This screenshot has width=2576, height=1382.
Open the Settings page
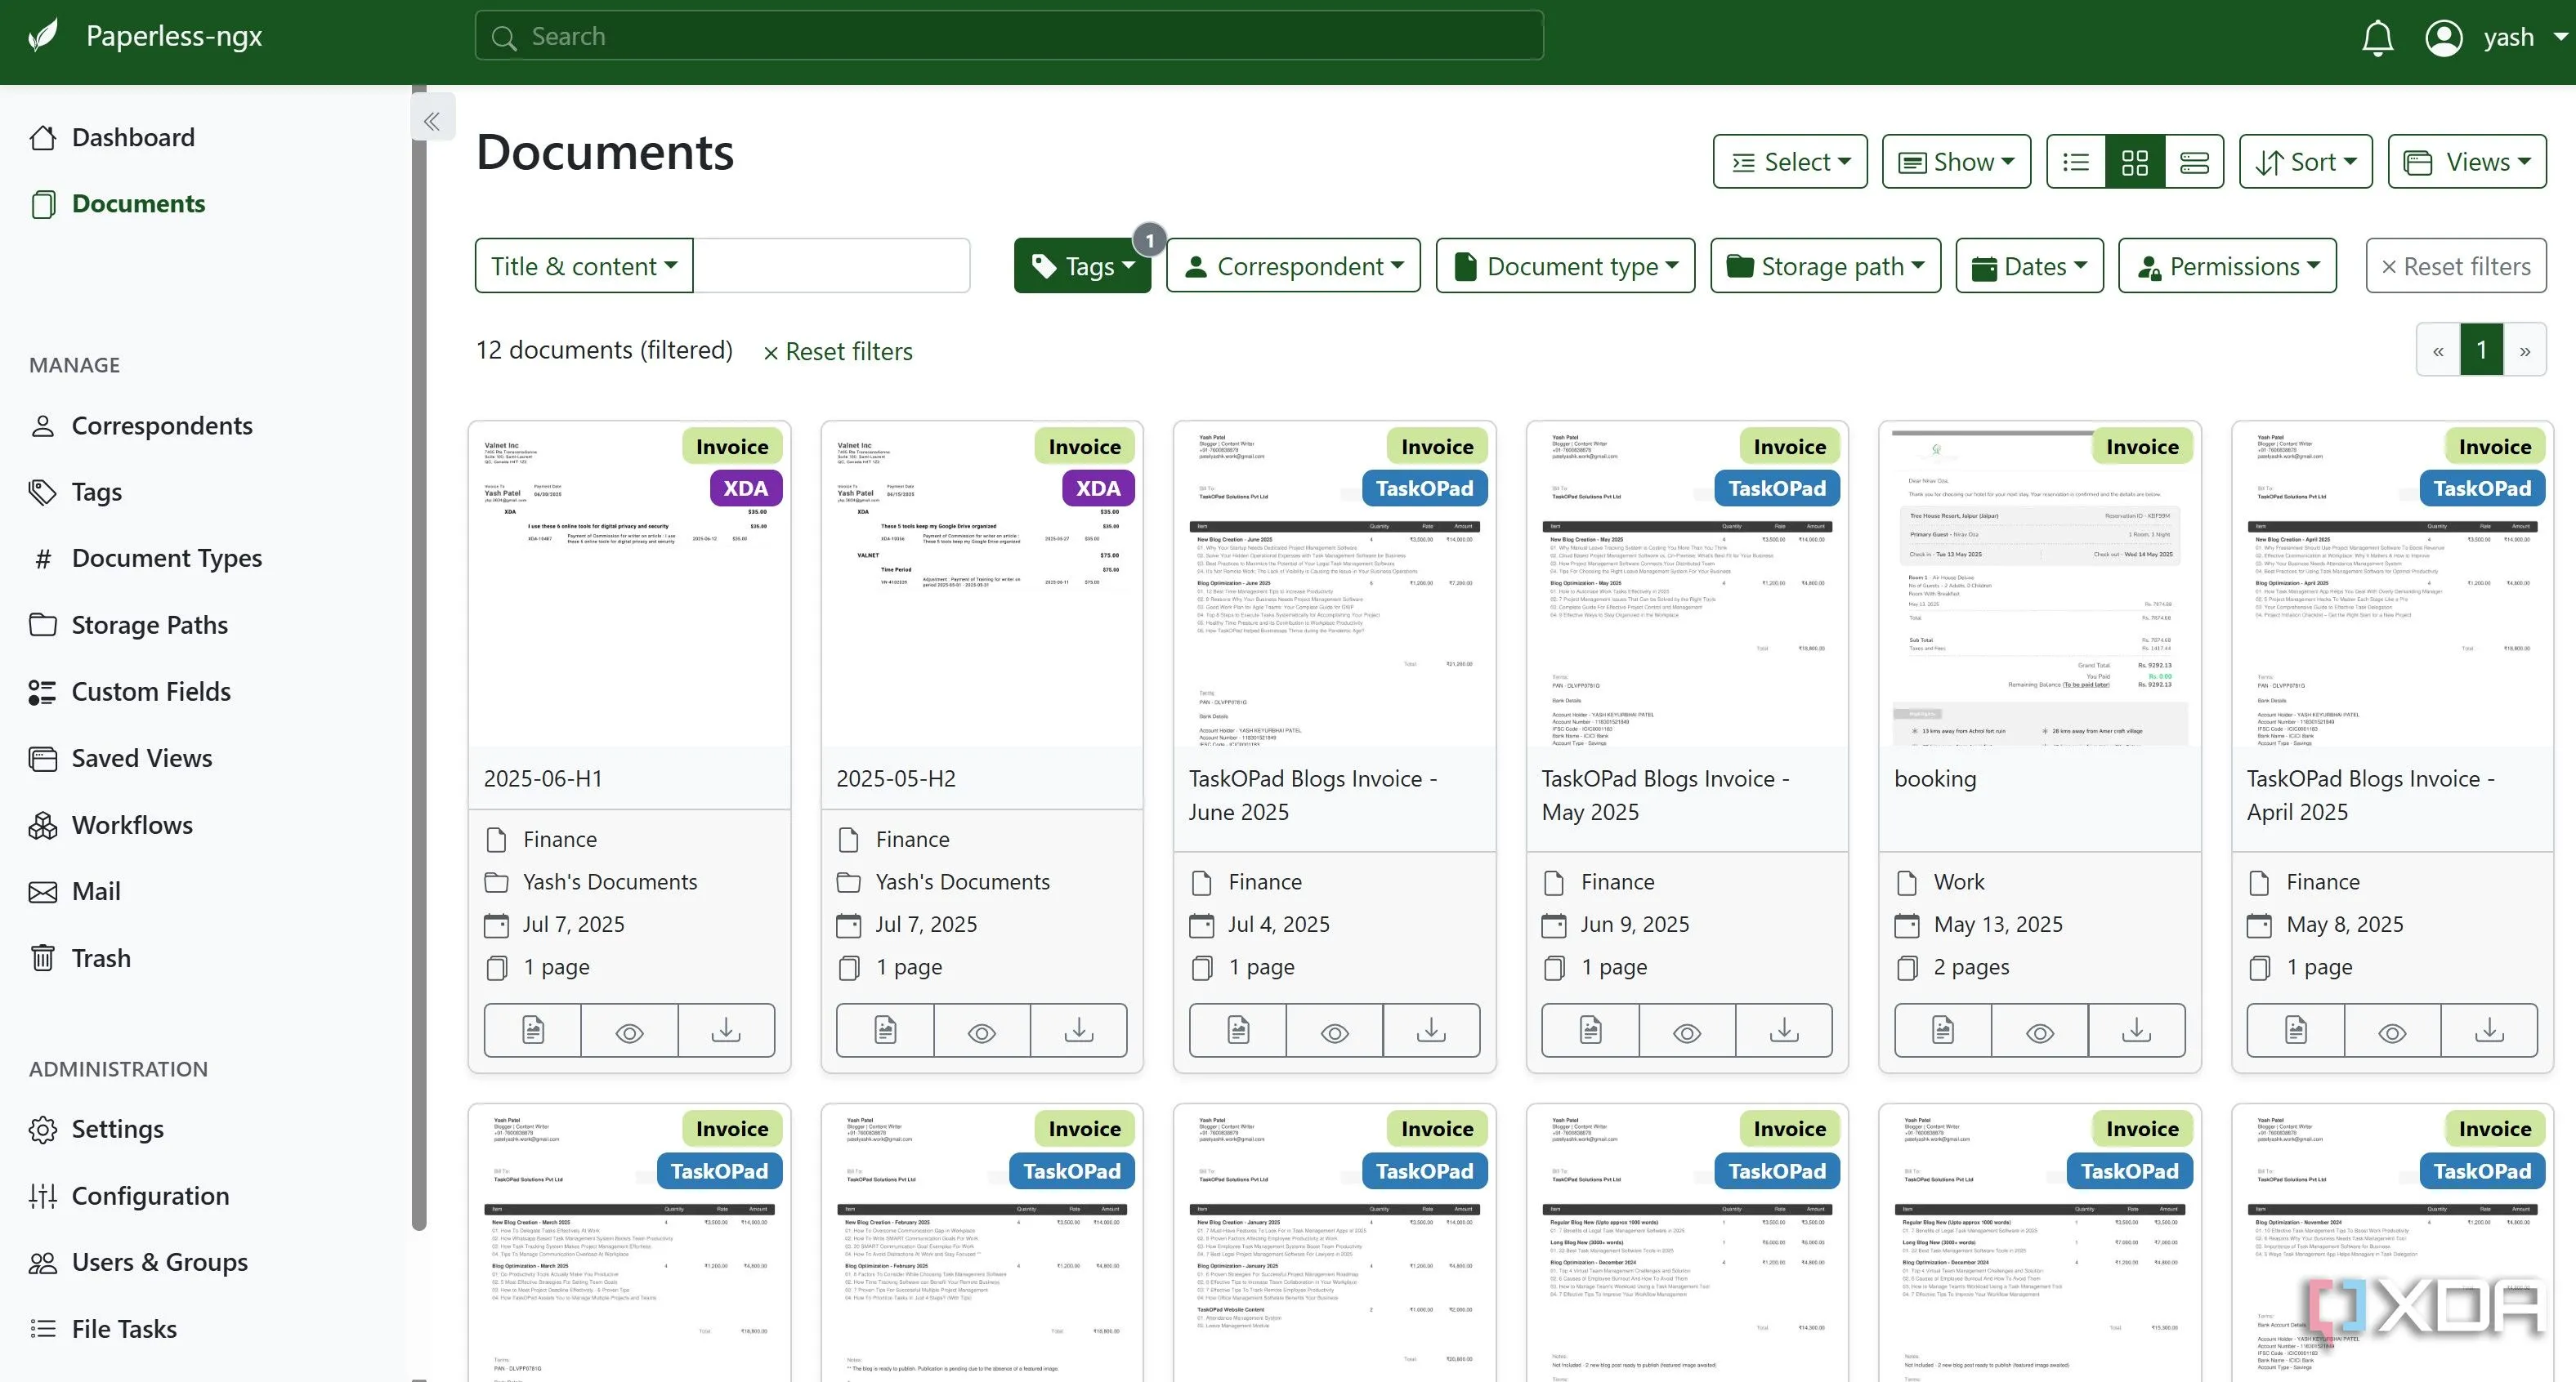tap(117, 1128)
